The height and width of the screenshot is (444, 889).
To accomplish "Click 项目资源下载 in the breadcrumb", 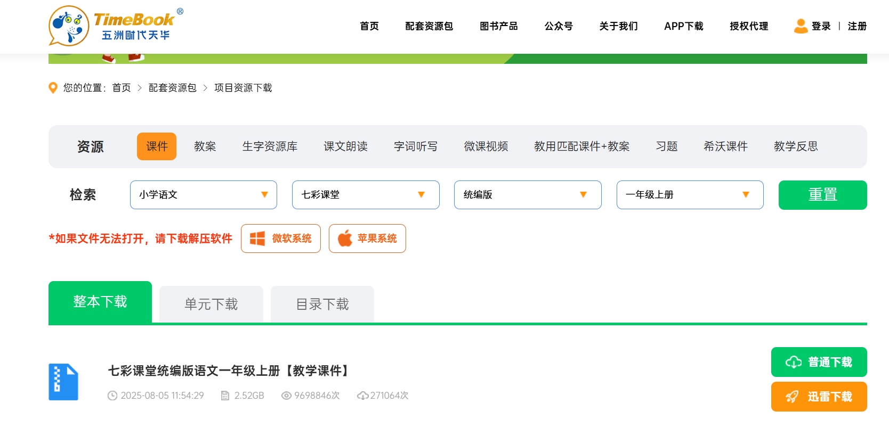I will (243, 88).
